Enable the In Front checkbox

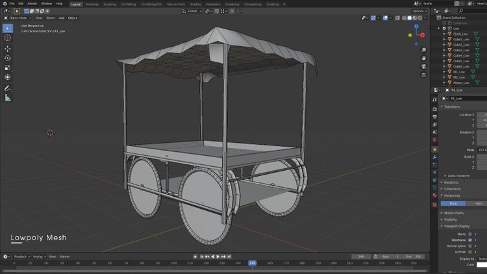pos(470,252)
